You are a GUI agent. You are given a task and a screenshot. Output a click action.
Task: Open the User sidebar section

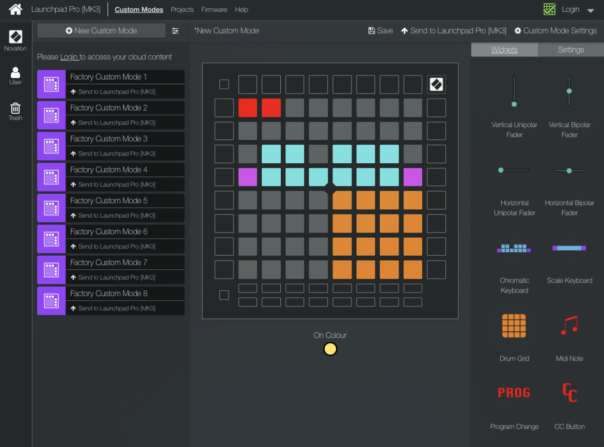pos(15,76)
